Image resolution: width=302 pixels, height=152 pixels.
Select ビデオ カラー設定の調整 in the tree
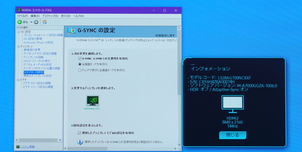[x=37, y=83]
